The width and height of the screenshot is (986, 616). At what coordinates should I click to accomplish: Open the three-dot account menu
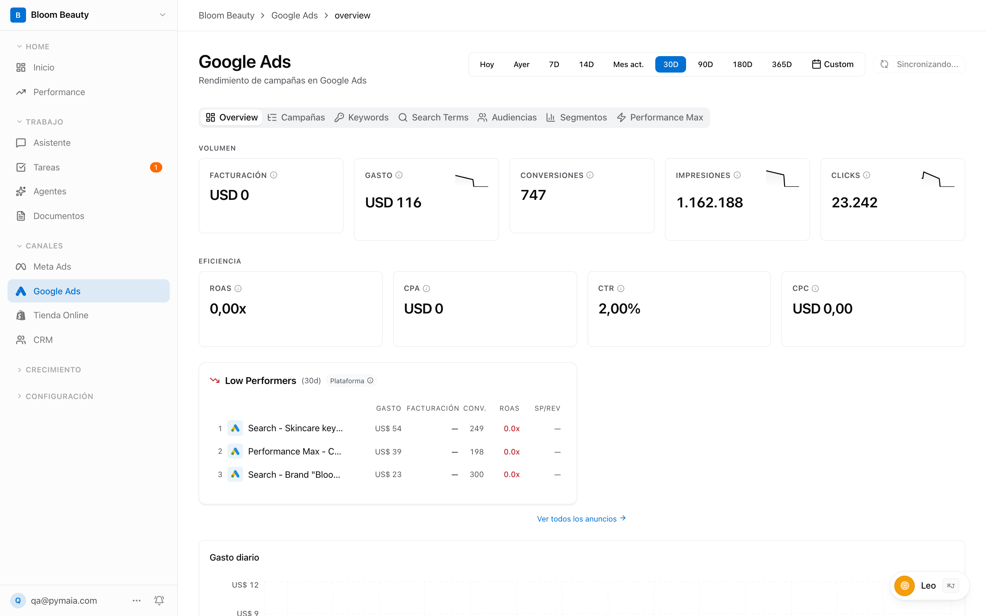[137, 600]
